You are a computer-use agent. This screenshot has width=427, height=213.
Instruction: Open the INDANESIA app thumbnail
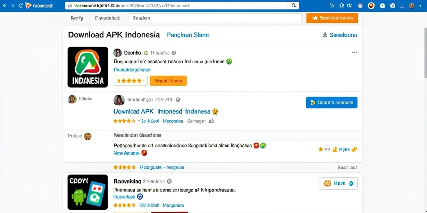(88, 67)
